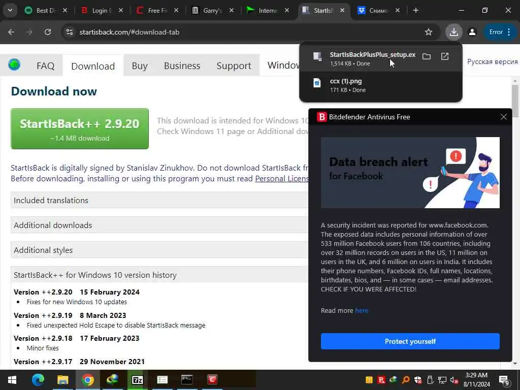Open the 7-Zip taskbar icon
The image size is (520, 390).
(x=137, y=380)
